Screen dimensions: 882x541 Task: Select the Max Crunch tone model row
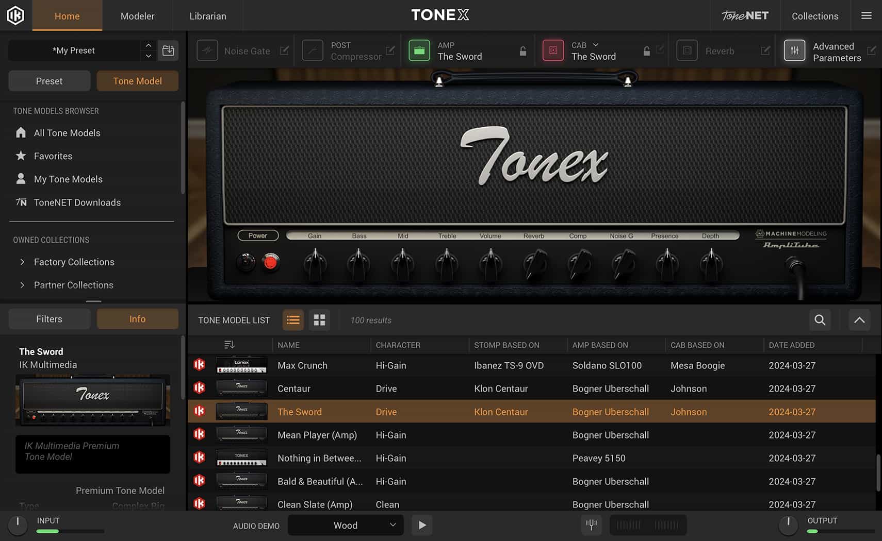[532, 365]
